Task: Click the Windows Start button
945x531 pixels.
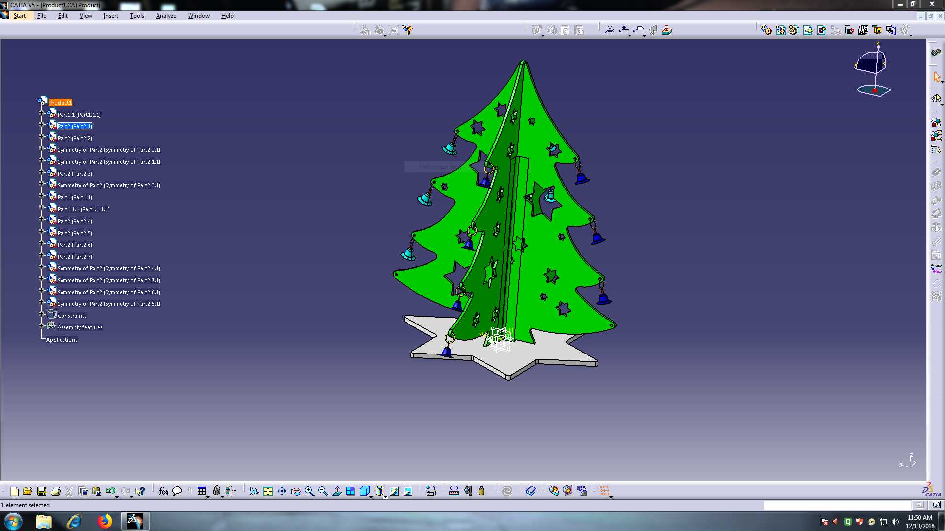Action: pyautogui.click(x=13, y=521)
